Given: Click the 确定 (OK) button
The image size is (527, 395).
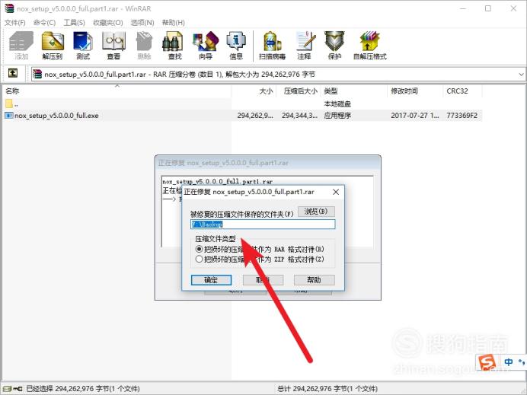Looking at the screenshot, I should 211,280.
